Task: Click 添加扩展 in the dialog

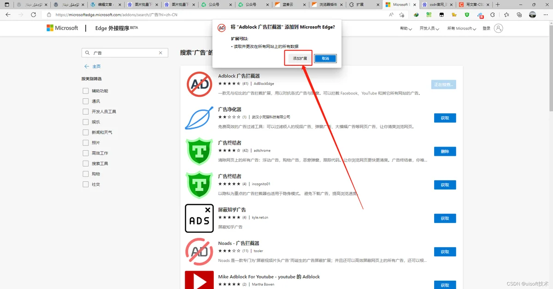Action: [x=300, y=59]
